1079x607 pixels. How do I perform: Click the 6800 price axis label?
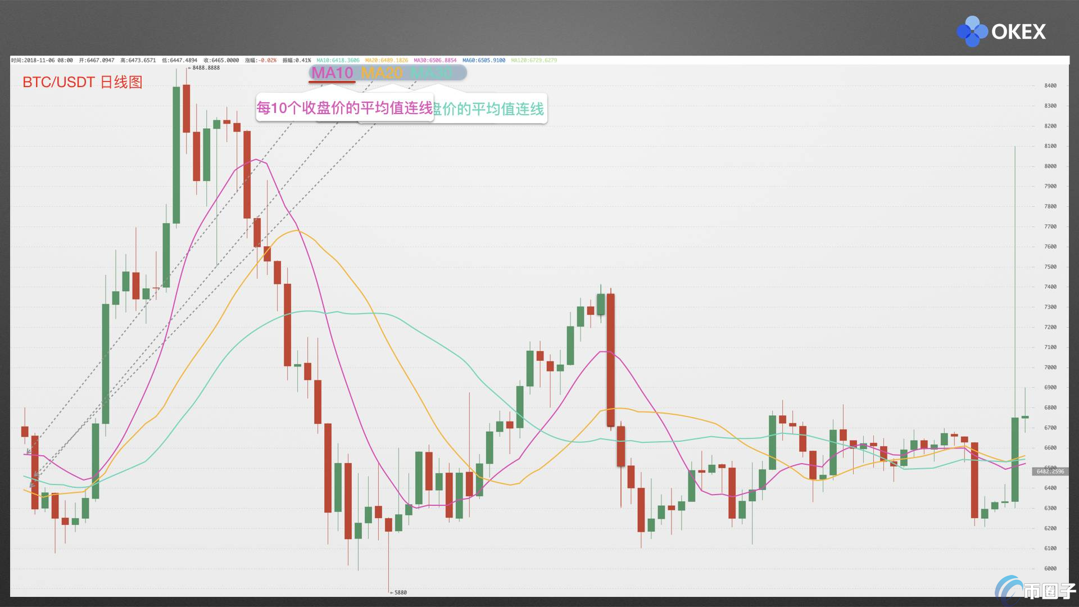pos(1050,407)
